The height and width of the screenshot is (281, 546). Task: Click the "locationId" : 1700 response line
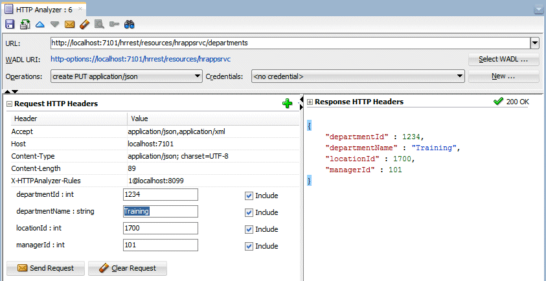(x=370, y=159)
